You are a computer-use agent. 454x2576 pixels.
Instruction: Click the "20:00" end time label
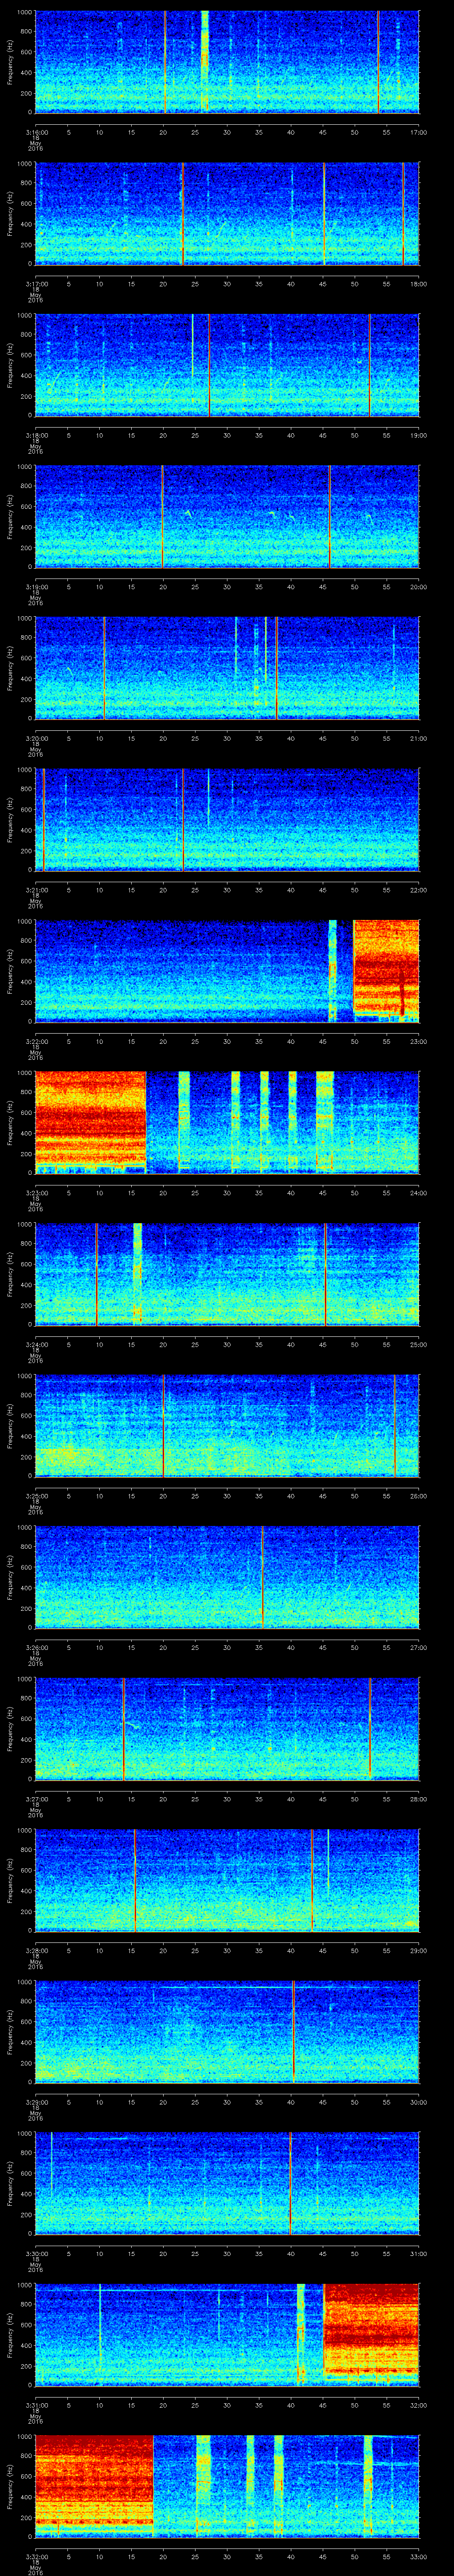pos(418,586)
